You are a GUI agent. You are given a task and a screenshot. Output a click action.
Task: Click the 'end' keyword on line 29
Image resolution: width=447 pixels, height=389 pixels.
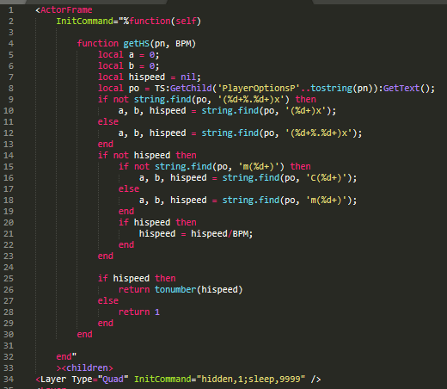click(106, 324)
